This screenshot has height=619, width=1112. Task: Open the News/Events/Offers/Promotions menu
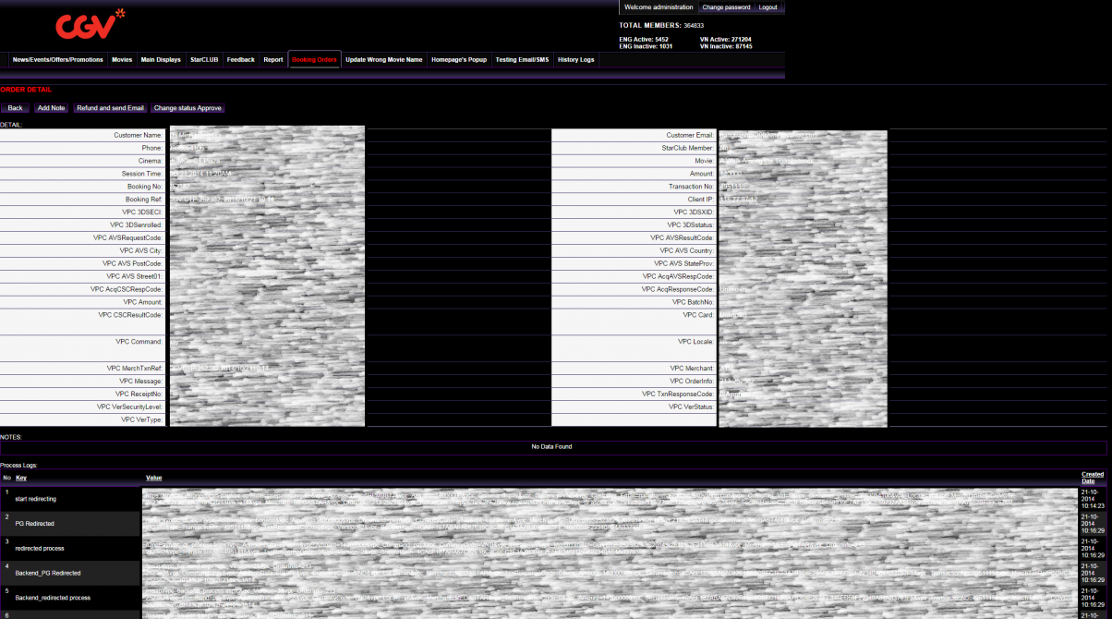click(57, 60)
